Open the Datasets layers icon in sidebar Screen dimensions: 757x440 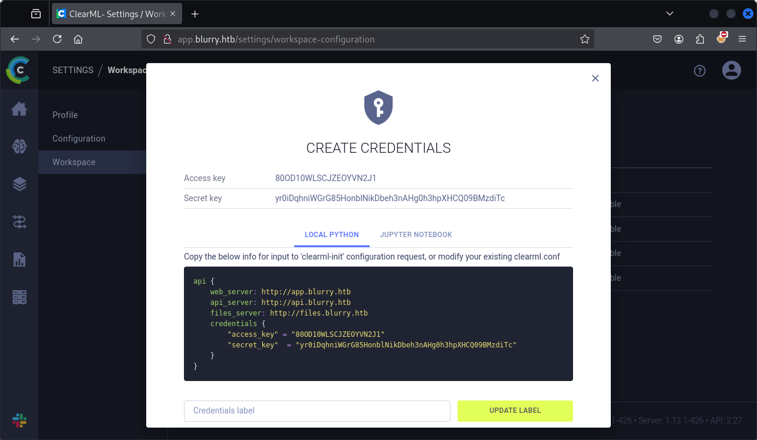[x=19, y=184]
